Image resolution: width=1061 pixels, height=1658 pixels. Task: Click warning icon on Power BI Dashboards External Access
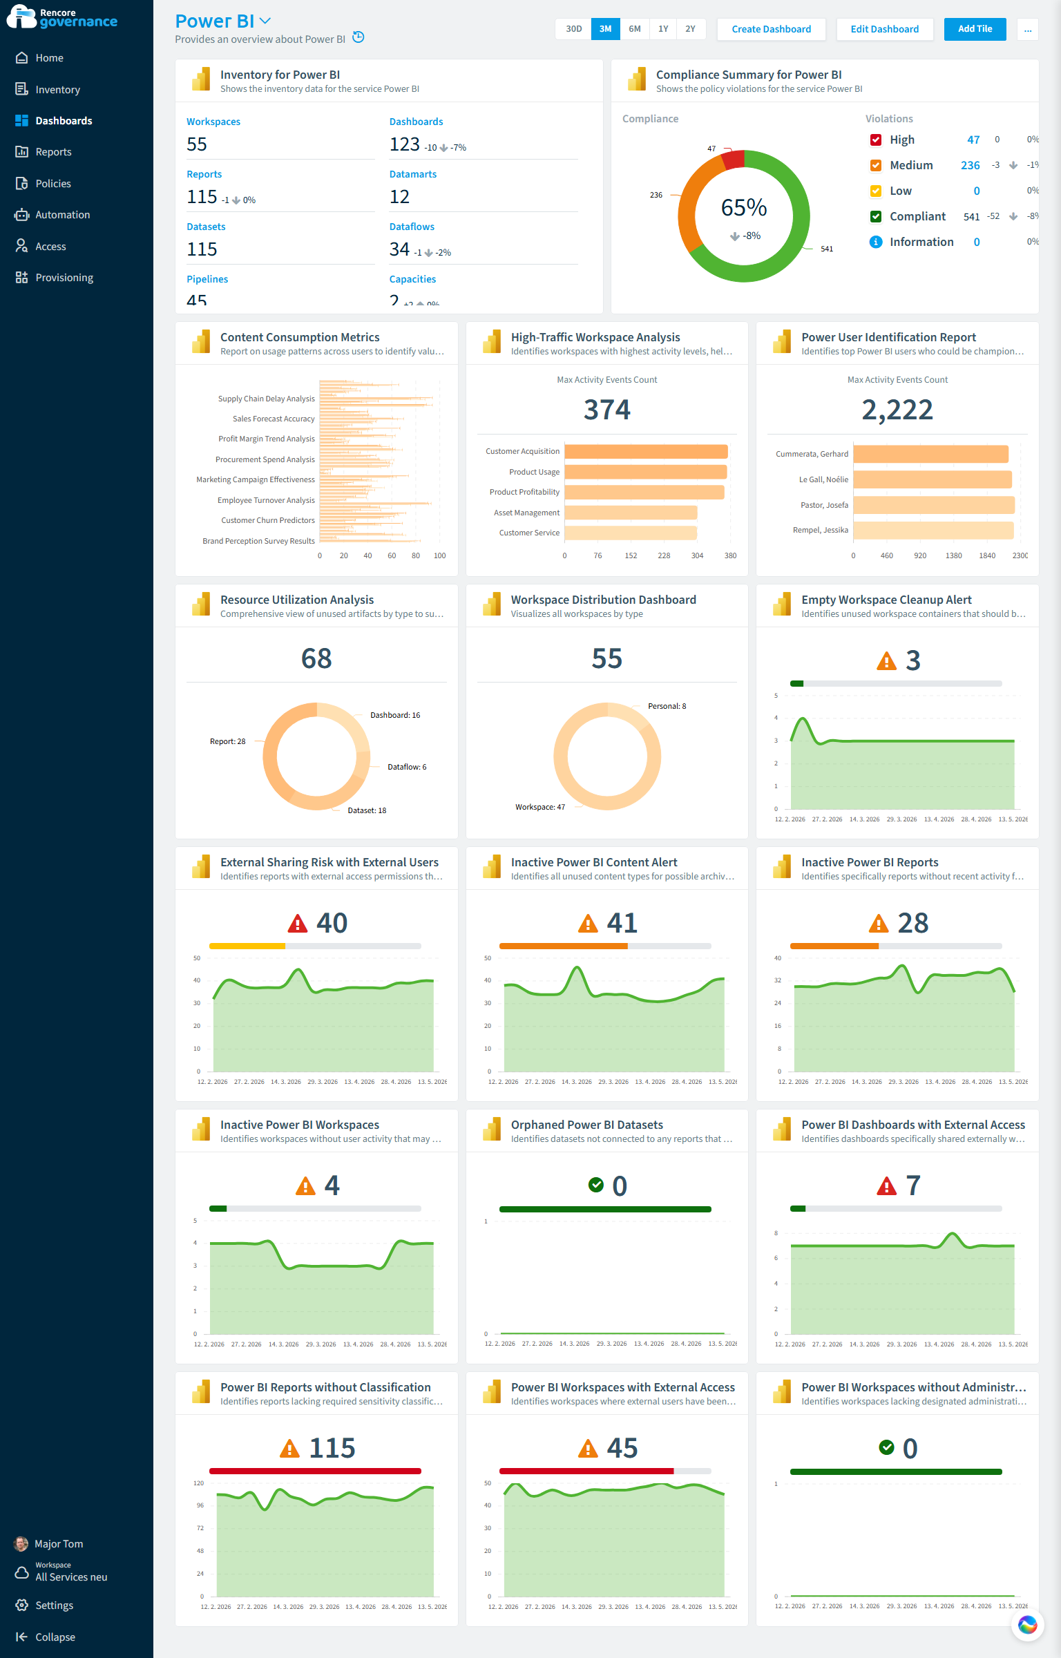(x=886, y=1185)
